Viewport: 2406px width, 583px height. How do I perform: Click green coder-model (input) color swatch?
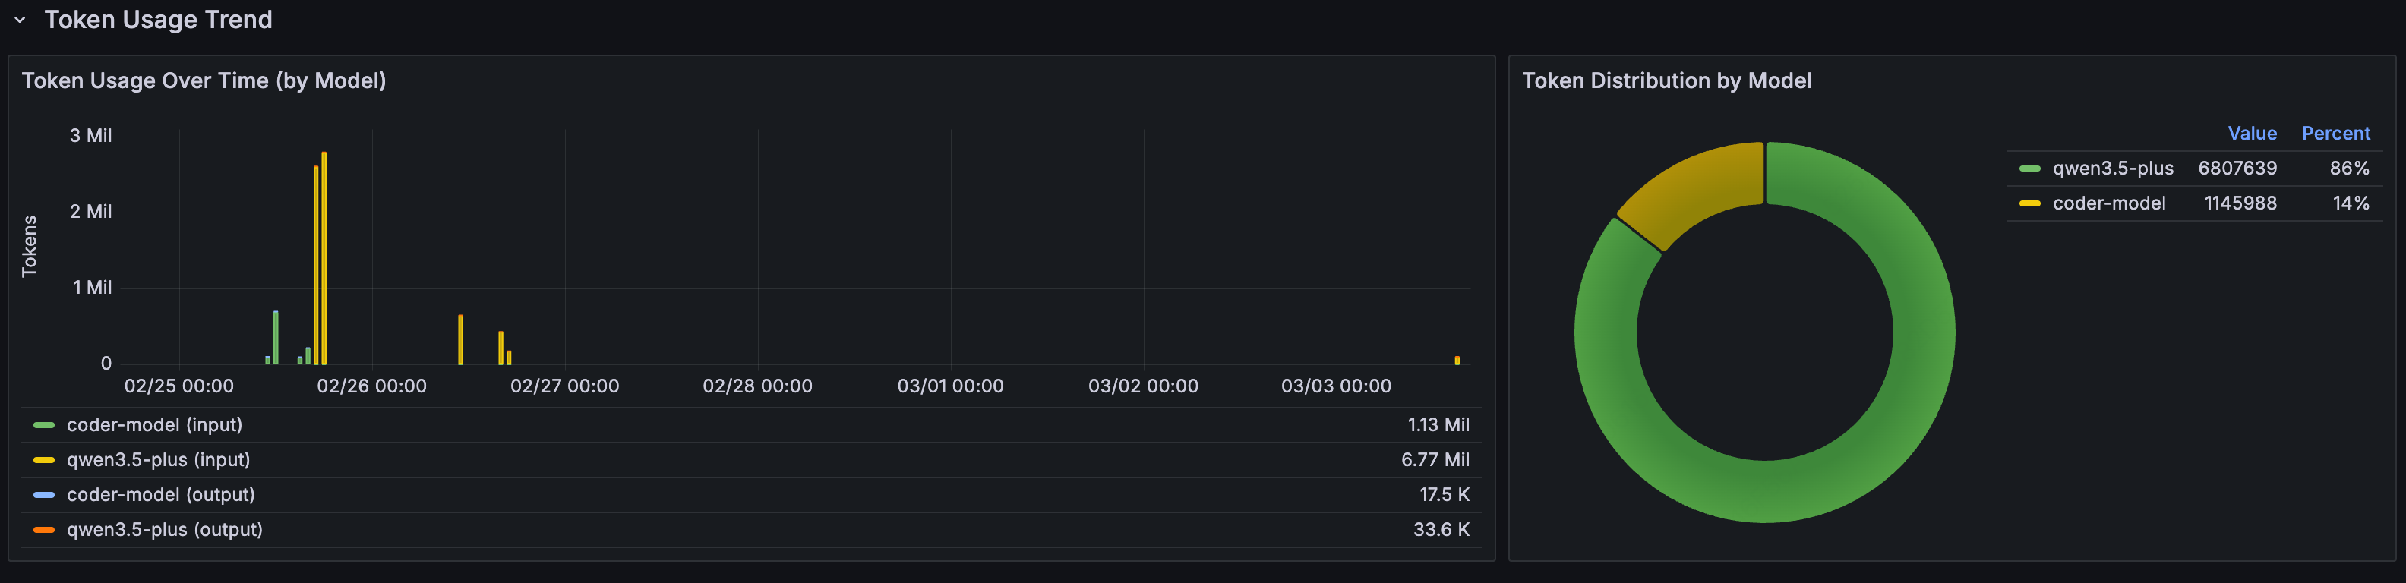pyautogui.click(x=44, y=425)
